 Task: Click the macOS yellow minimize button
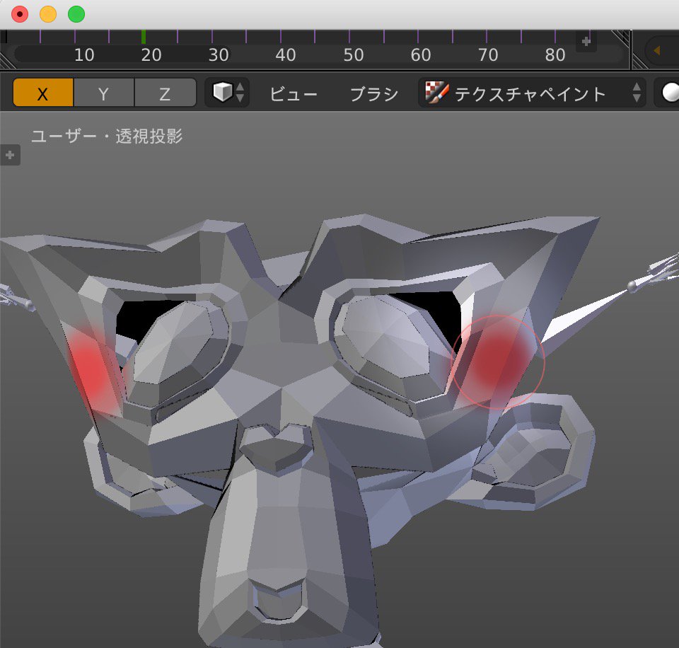[x=47, y=14]
